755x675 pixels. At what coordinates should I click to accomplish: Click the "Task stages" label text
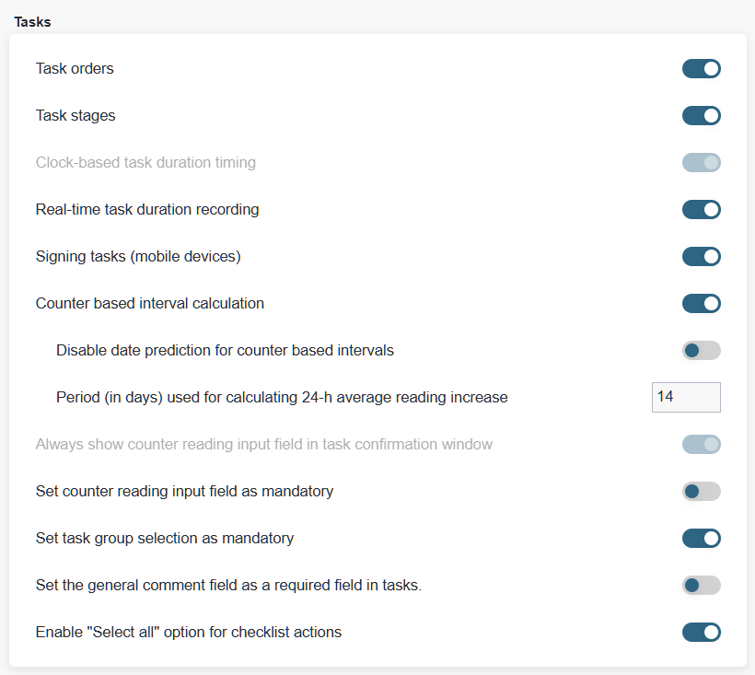pyautogui.click(x=75, y=115)
